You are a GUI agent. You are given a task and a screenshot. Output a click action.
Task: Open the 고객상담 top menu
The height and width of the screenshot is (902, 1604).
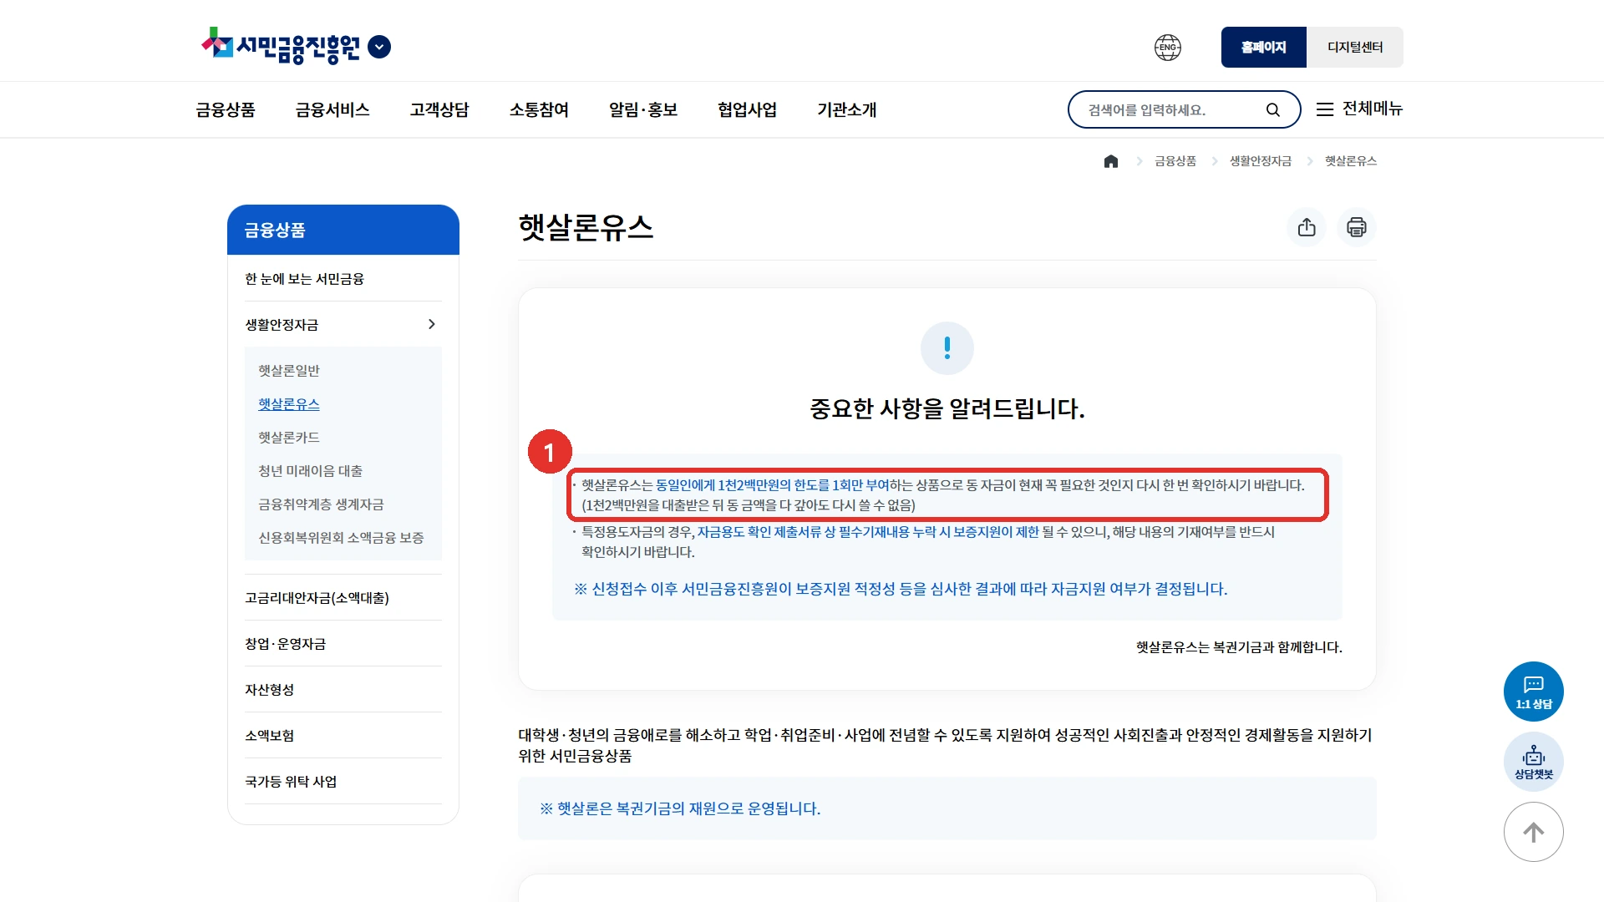pos(439,109)
